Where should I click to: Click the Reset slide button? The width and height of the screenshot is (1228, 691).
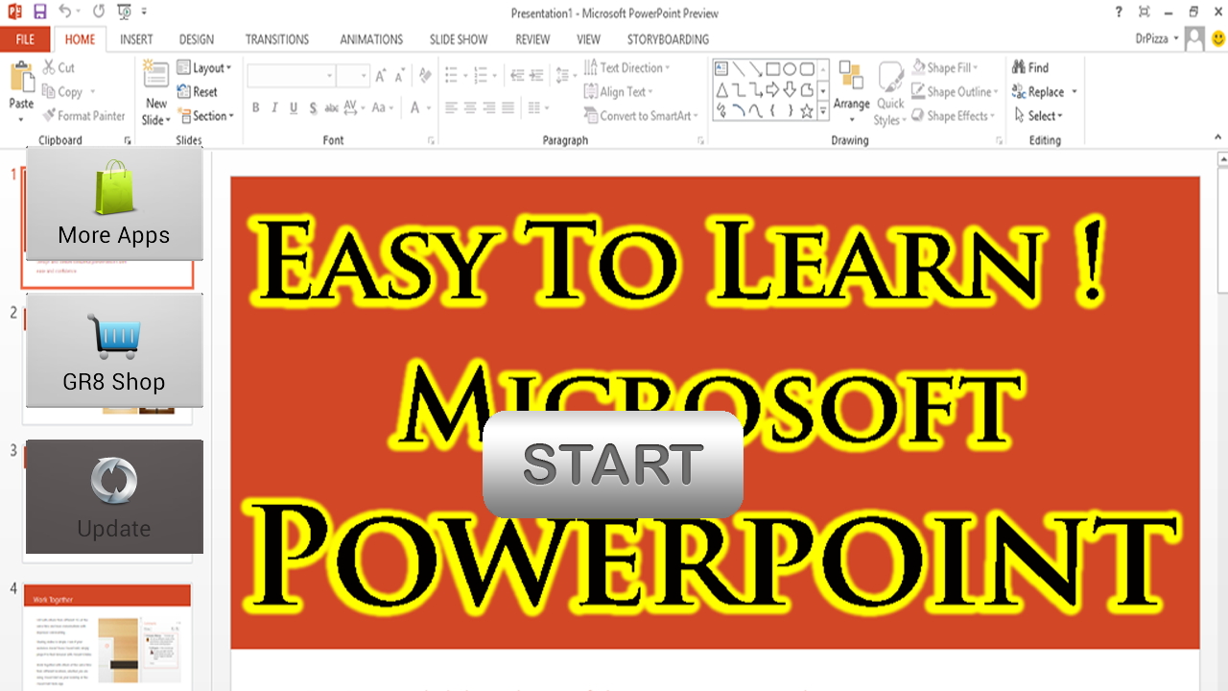[198, 92]
